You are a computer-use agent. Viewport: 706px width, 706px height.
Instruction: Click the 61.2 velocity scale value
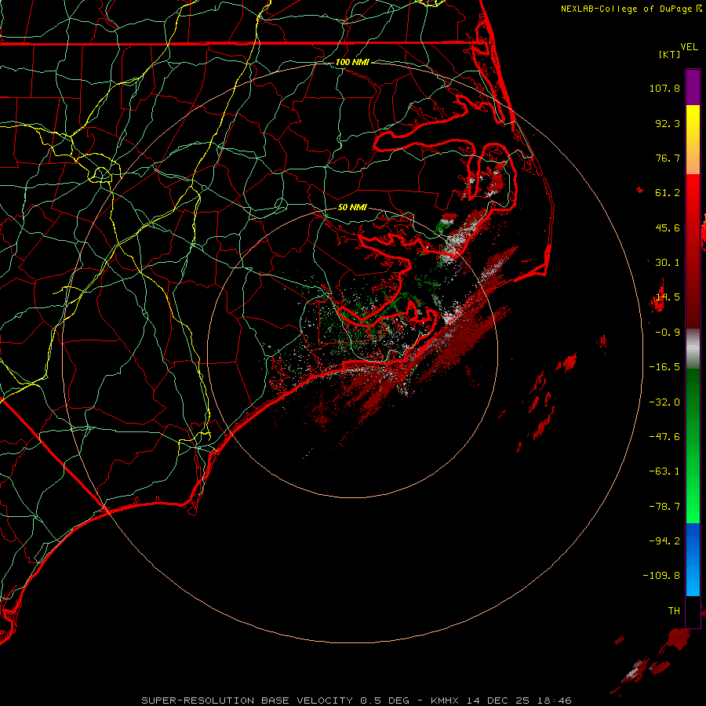[x=668, y=193]
